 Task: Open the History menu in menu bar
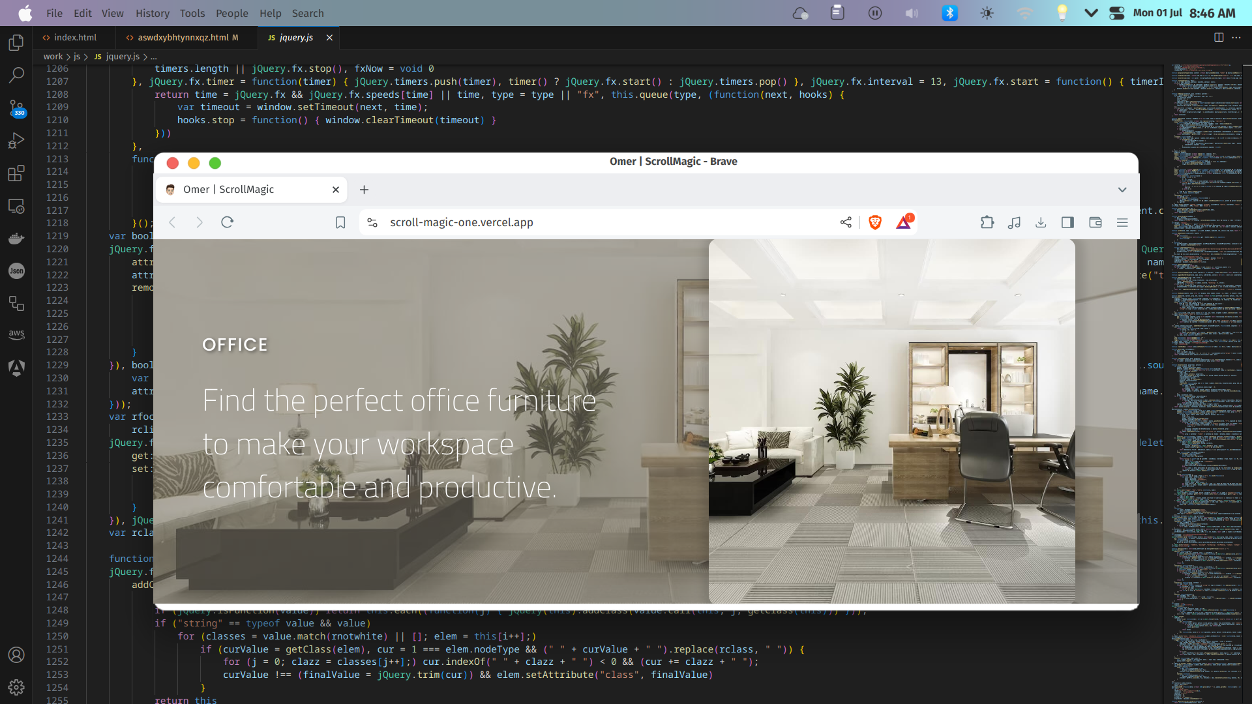point(152,13)
